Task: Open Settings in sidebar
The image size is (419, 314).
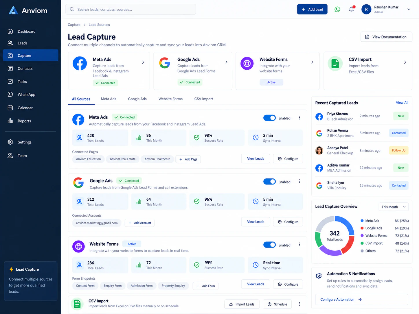Action: tap(30, 142)
